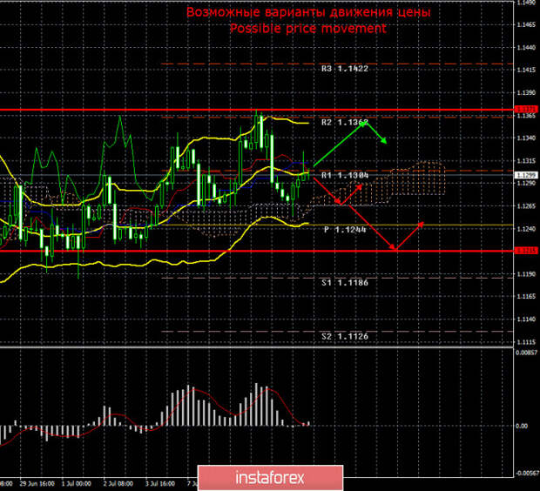Click the 0.00 indicator zero level value

click(x=522, y=426)
